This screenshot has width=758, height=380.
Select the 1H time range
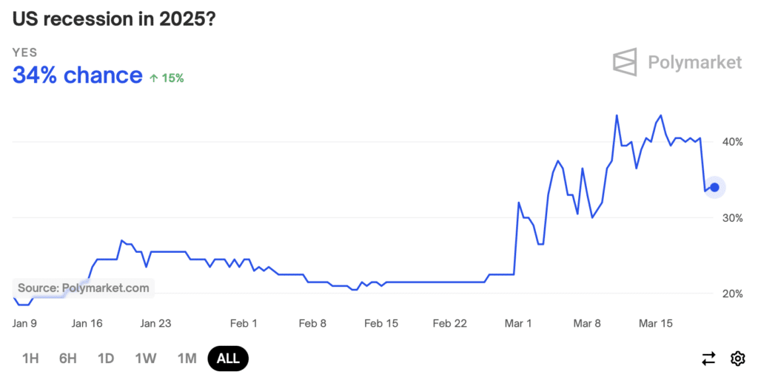(x=30, y=359)
